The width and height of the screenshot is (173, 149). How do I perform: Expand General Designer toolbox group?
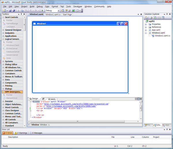pyautogui.click(x=3, y=30)
